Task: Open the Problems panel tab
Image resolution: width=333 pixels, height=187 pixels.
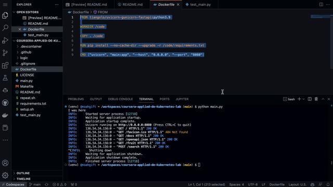Action: click(x=76, y=99)
